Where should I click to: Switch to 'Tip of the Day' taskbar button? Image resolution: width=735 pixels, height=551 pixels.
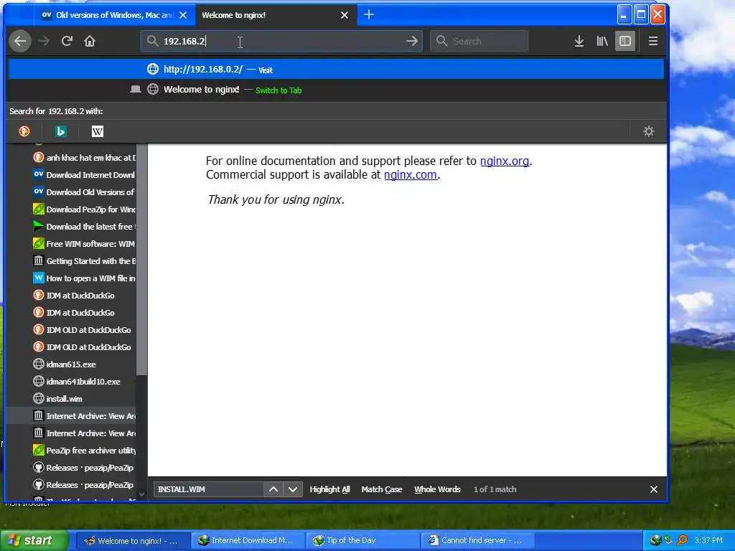[363, 541]
